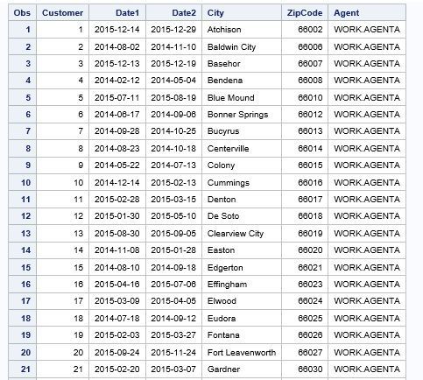Select the Effingham city cell
This screenshot has width=423, height=380.
point(242,285)
